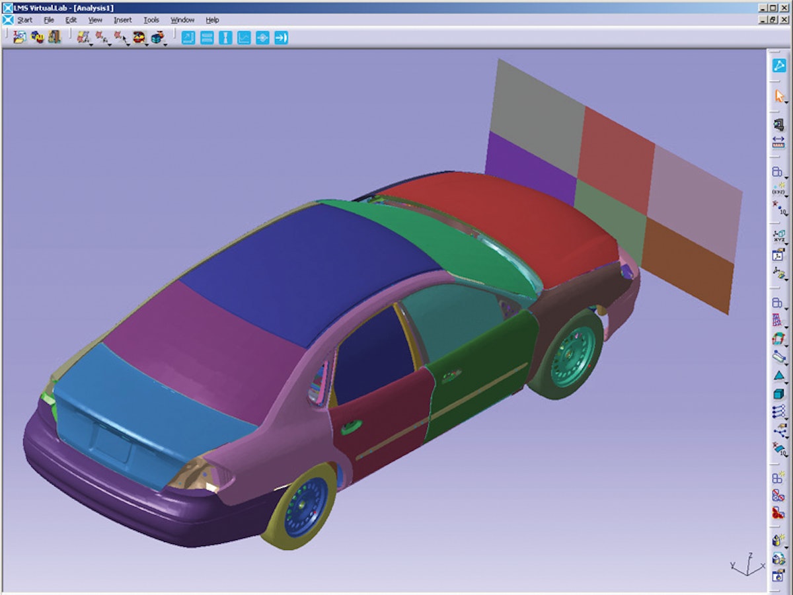793x595 pixels.
Task: Click the teal triangle icon in sidebar
Action: point(778,376)
